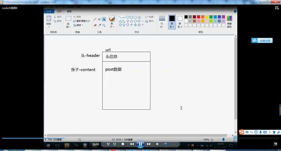Choose the Oval shape in shapes gallery
This screenshot has height=151, width=281.
[x=128, y=17]
